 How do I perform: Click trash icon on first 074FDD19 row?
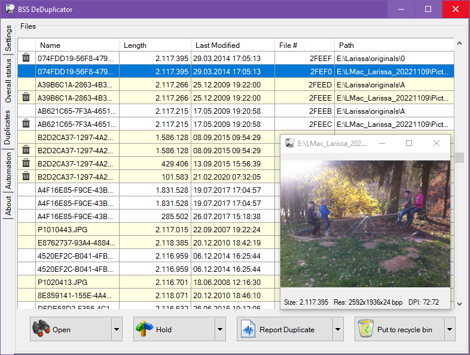(x=26, y=58)
